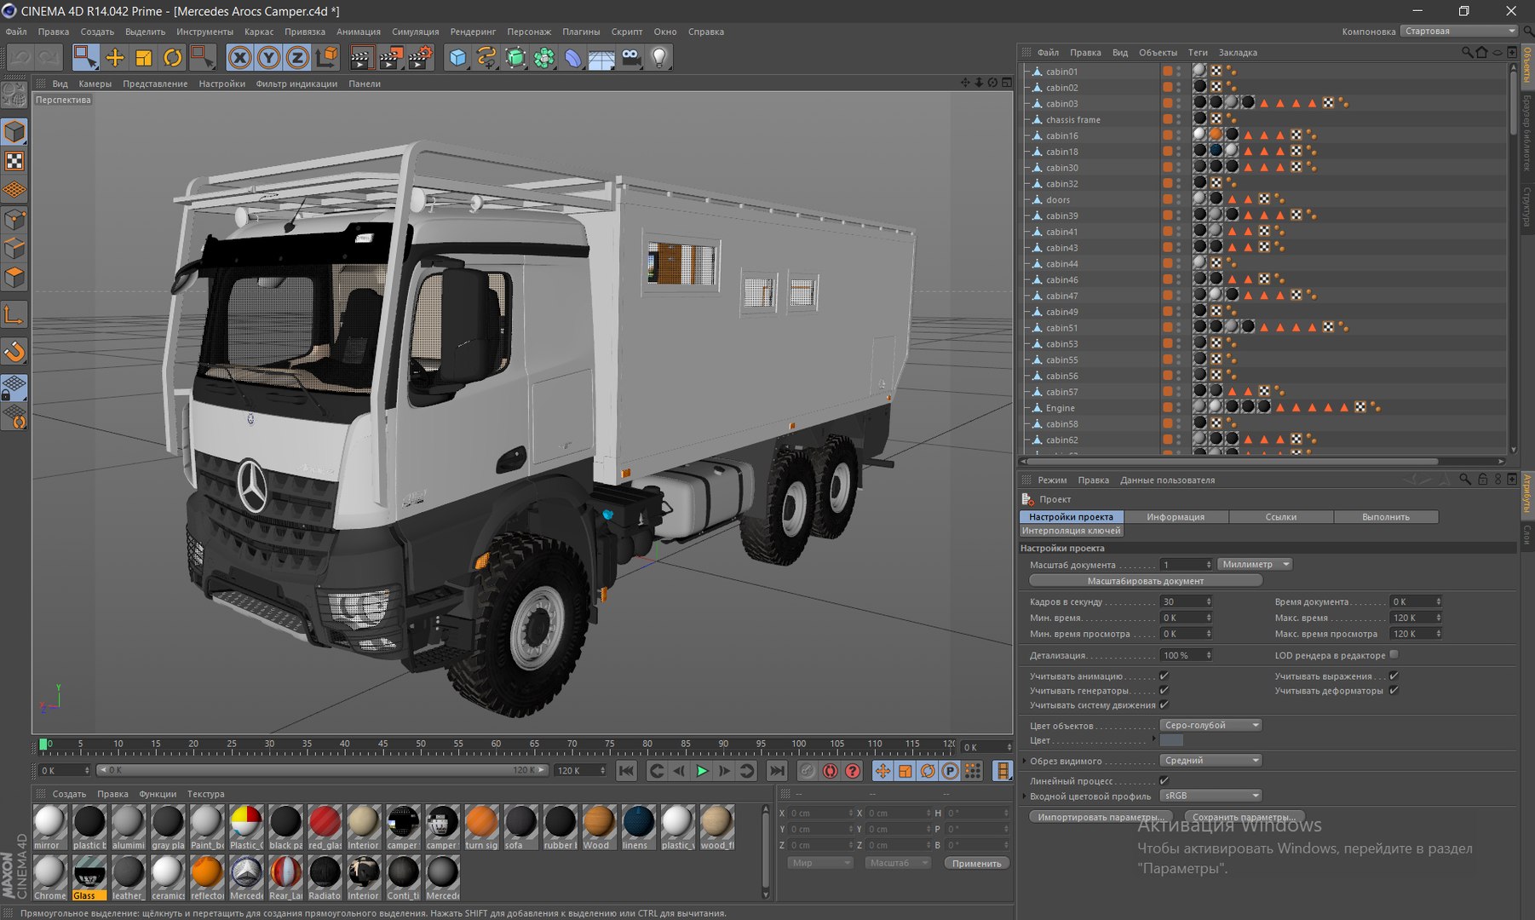Activate the Rotate tool in top toolbar
The height and width of the screenshot is (920, 1535).
point(173,57)
